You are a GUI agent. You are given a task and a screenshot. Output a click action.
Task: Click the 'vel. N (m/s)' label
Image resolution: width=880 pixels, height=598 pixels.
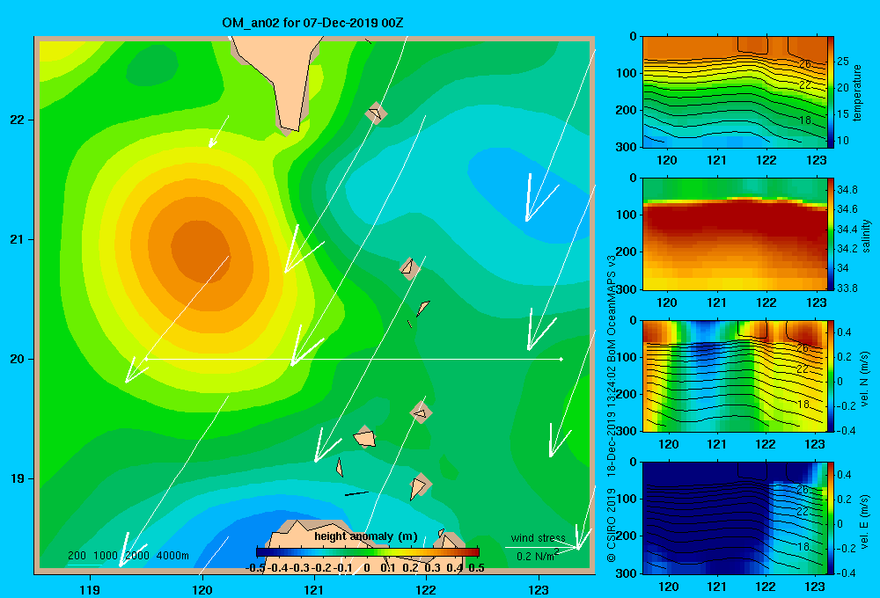[x=865, y=379]
